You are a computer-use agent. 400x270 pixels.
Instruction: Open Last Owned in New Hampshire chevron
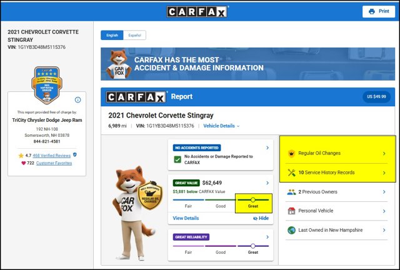click(384, 230)
